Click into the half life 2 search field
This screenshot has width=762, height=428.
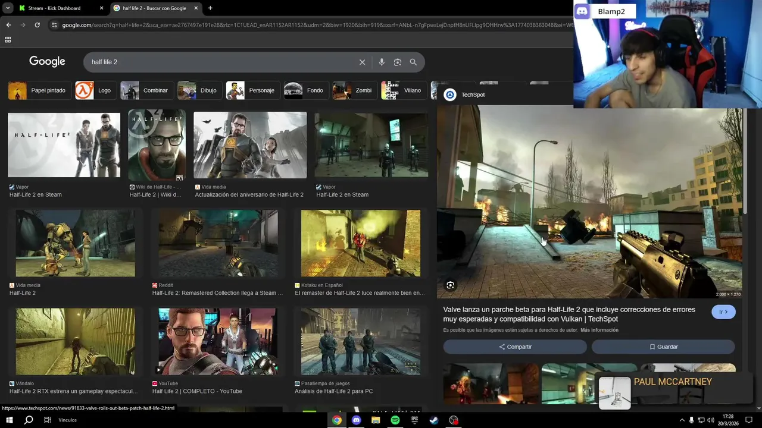(x=220, y=62)
